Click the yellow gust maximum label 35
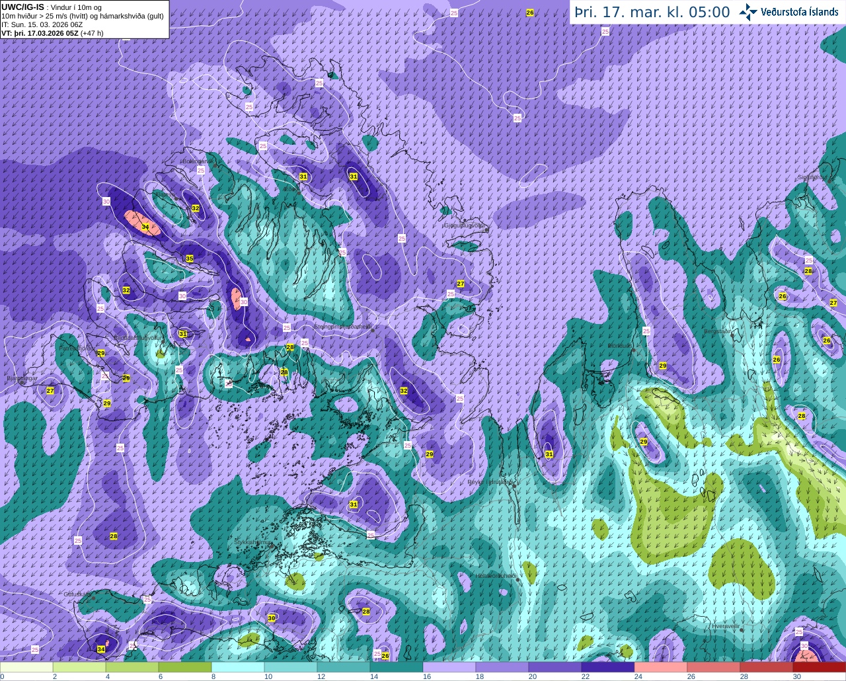Screen dimensions: 846x681 [x=190, y=259]
